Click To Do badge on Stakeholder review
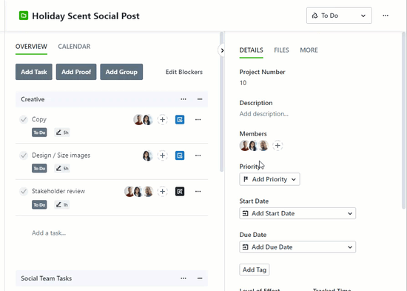 pyautogui.click(x=39, y=205)
